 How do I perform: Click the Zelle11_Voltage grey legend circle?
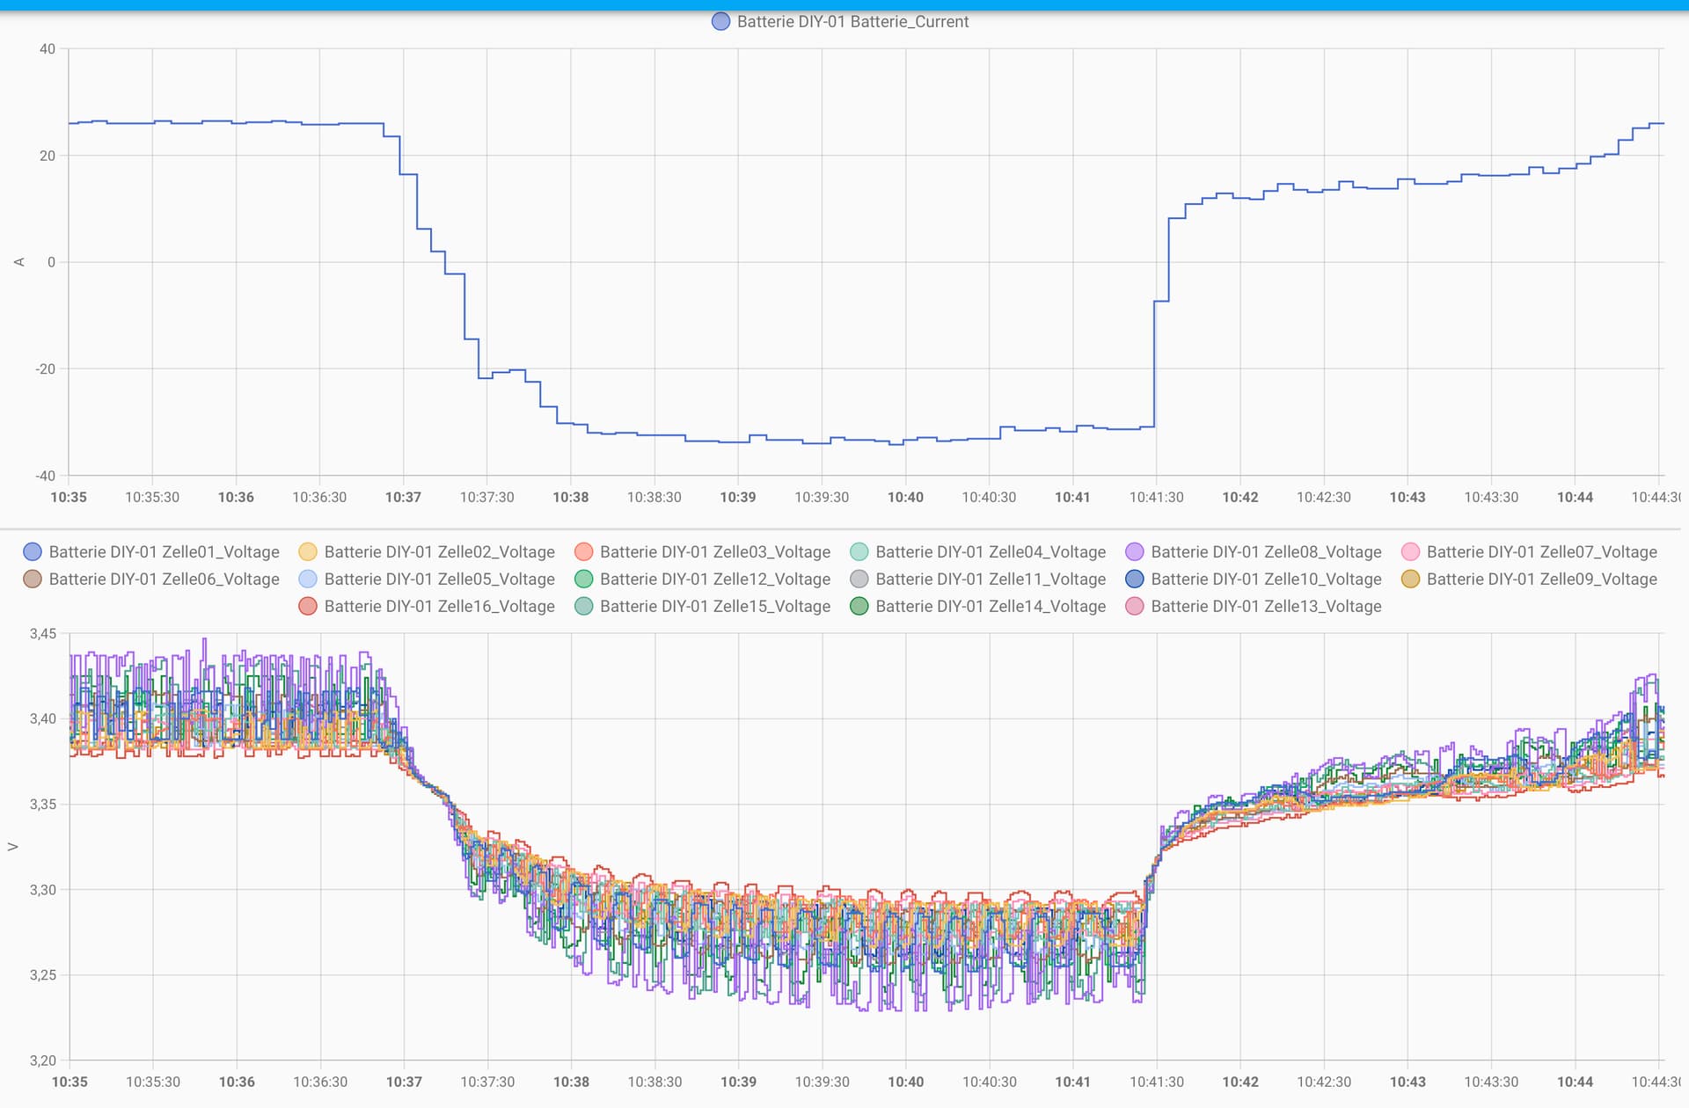coord(859,580)
